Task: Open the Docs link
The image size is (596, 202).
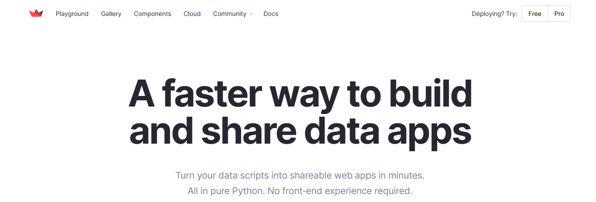Action: [x=271, y=14]
